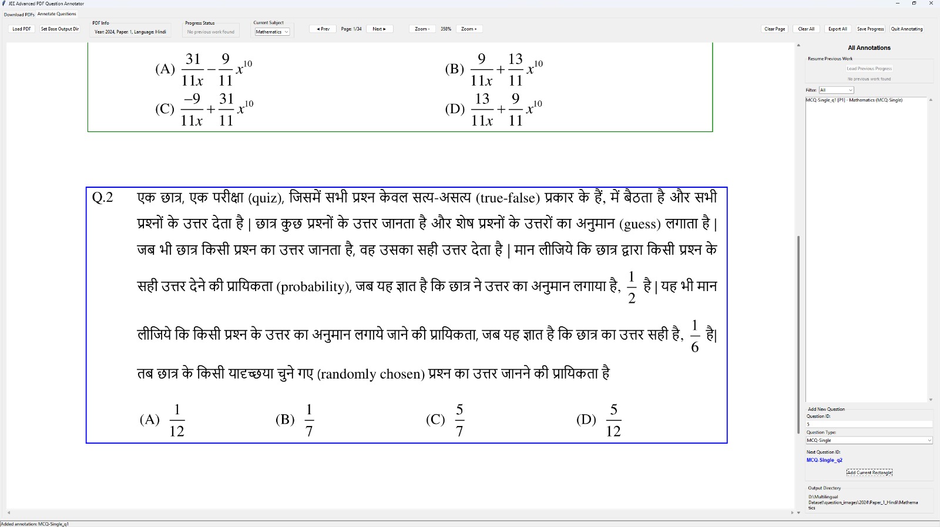Click Clear All annotations button
The width and height of the screenshot is (940, 527).
point(806,29)
